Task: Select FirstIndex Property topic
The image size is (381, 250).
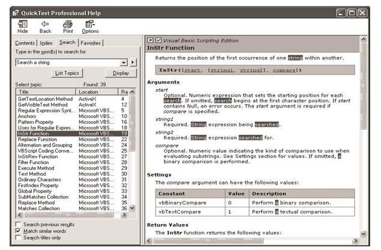Action: 72,185
